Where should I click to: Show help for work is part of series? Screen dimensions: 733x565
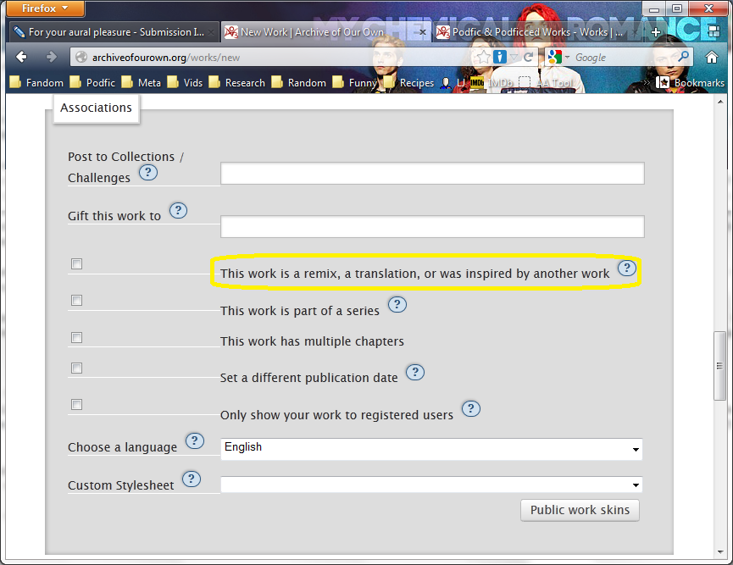(397, 305)
